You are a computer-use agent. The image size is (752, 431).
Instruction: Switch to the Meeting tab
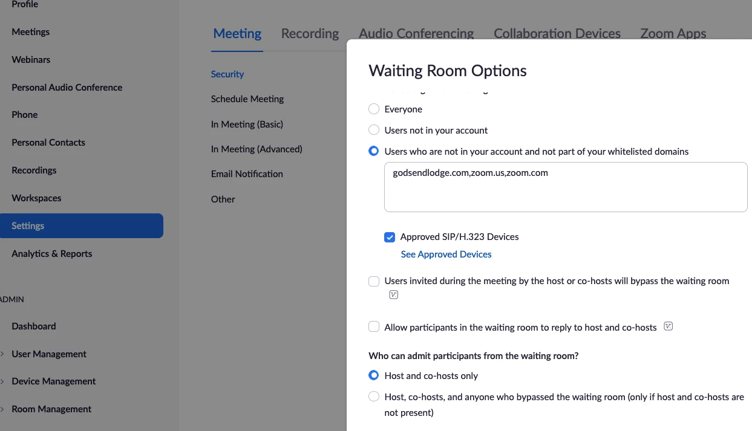coord(237,34)
